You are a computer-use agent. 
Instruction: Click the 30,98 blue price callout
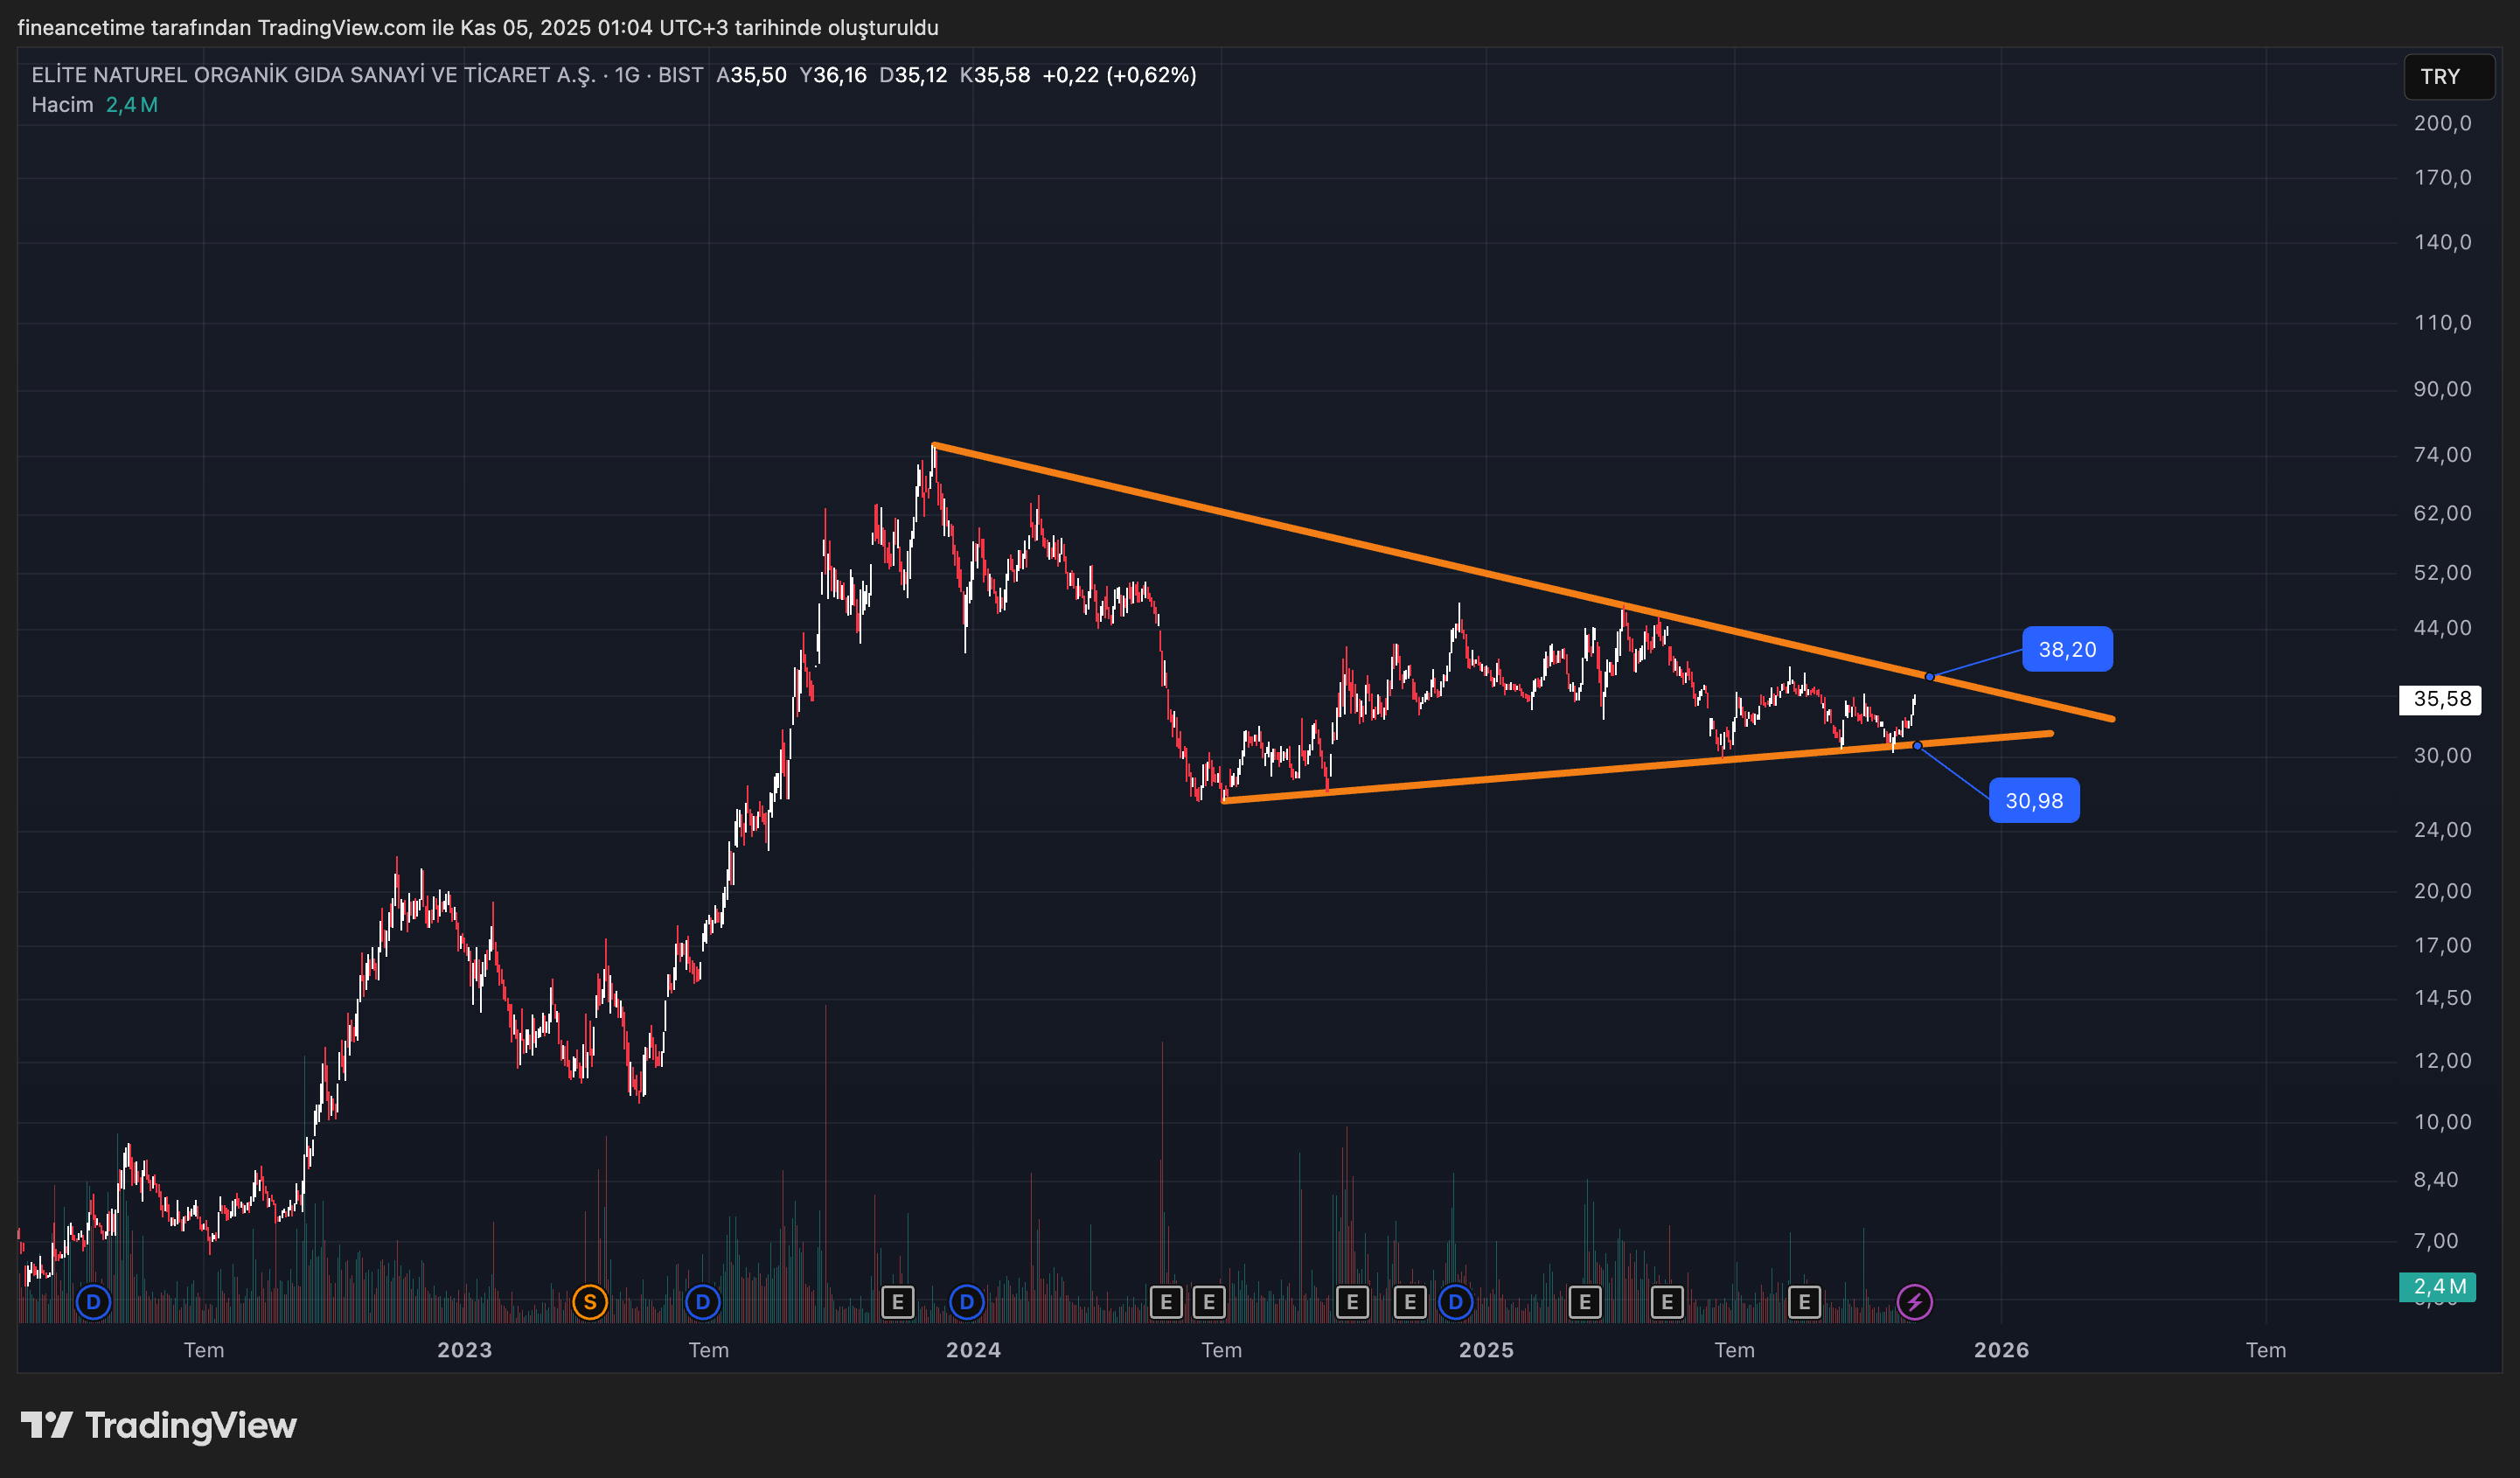[x=2033, y=800]
